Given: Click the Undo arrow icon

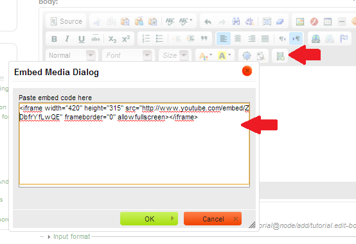Looking at the screenshot, I should tap(208, 22).
